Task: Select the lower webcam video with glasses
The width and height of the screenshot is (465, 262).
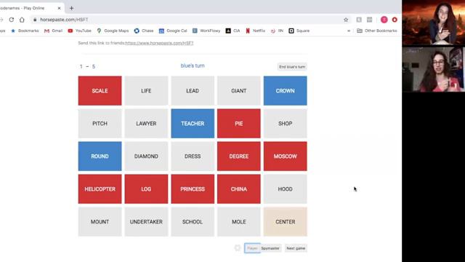Action: pos(434,69)
